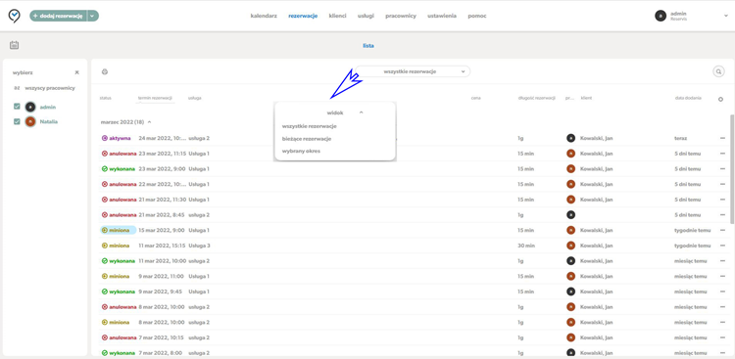The width and height of the screenshot is (735, 359).
Task: Click anulowana status icon for 23 mar, 11:15
Action: pos(105,154)
